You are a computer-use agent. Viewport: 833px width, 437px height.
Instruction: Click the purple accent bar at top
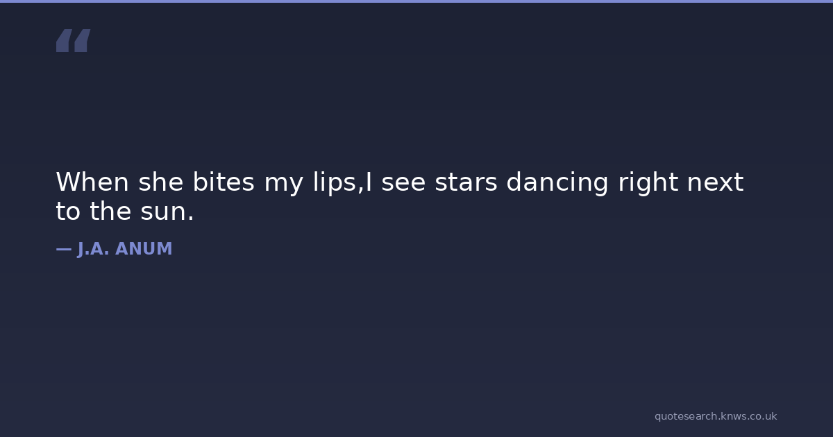pos(416,1)
